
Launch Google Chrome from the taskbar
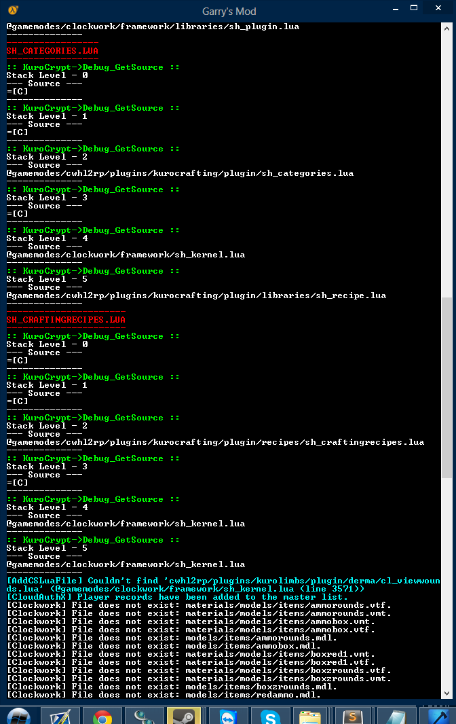(102, 717)
